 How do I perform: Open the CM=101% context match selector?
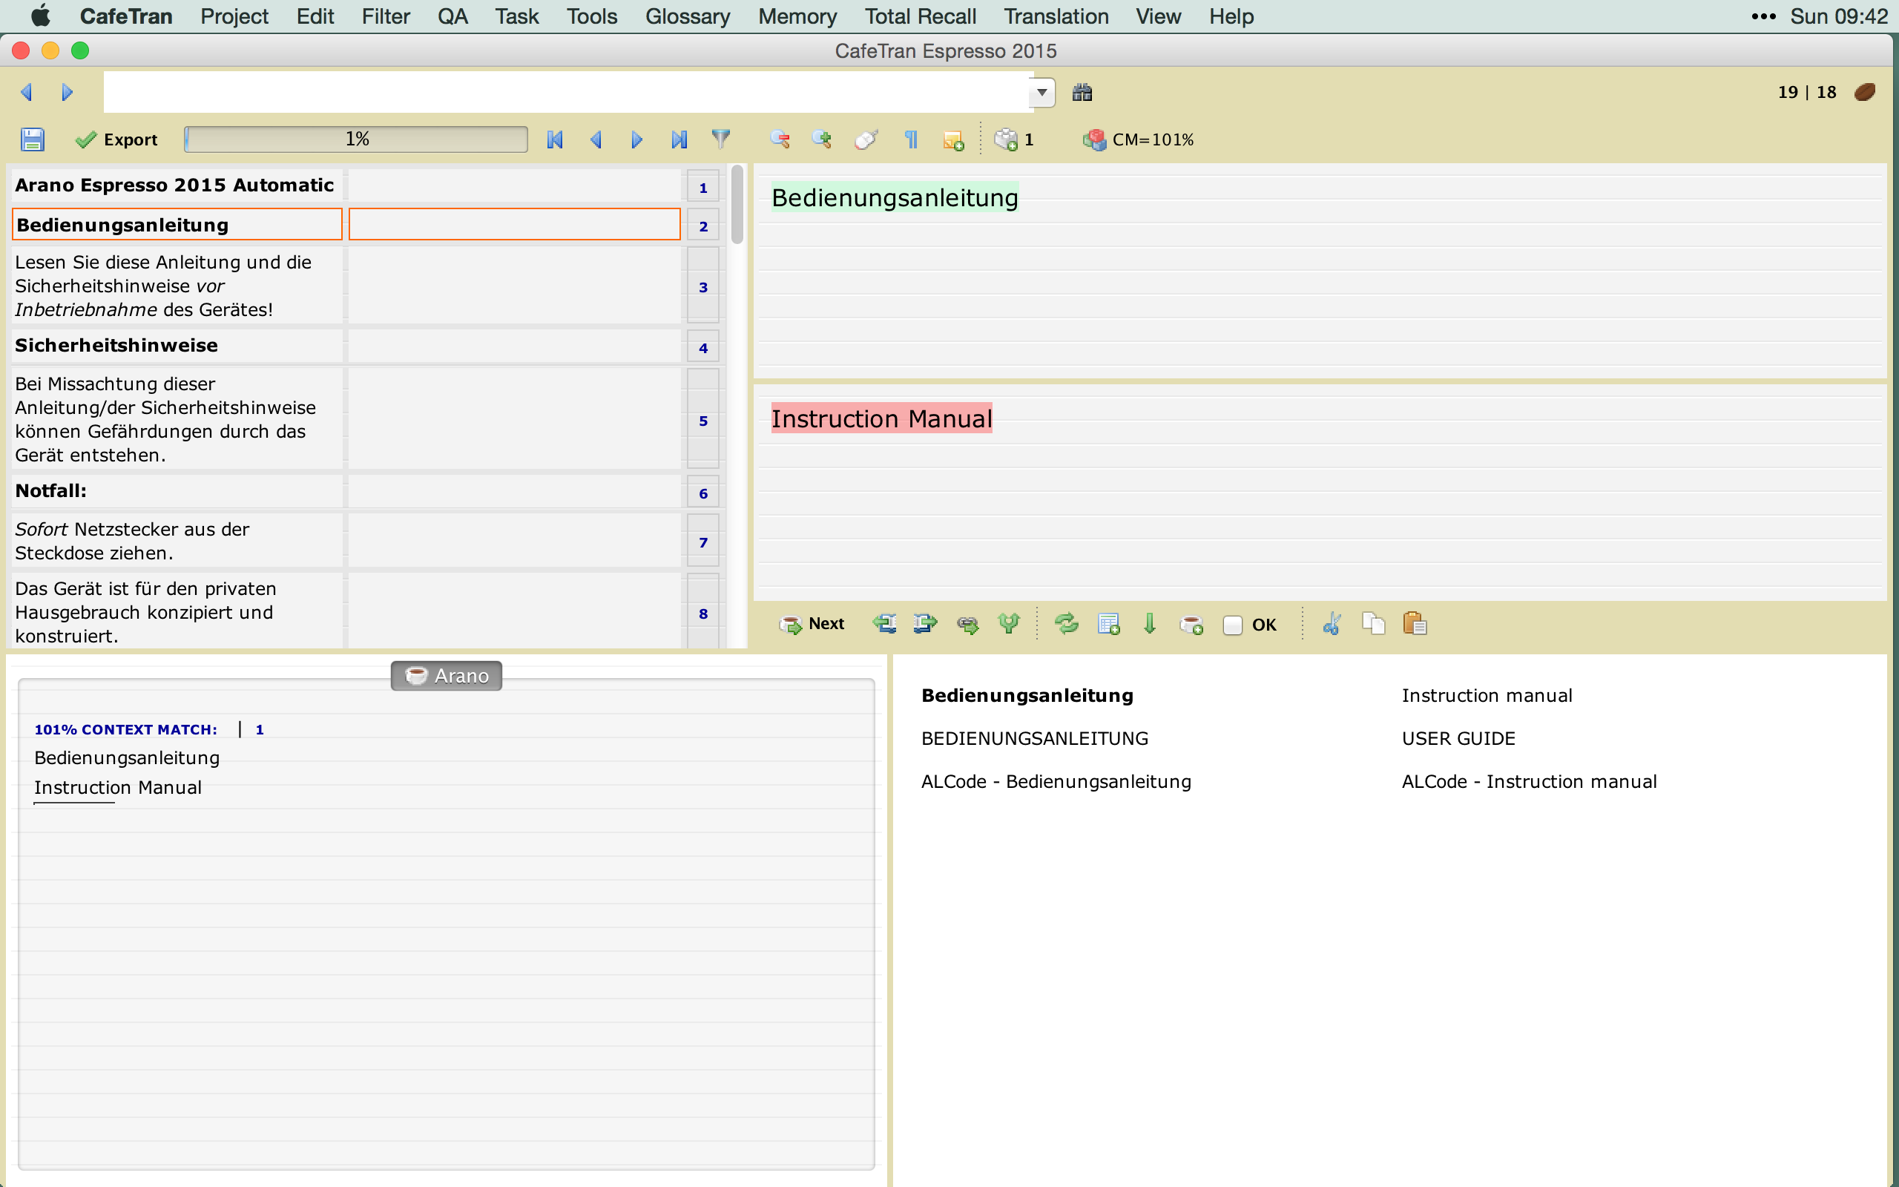[x=1138, y=139]
